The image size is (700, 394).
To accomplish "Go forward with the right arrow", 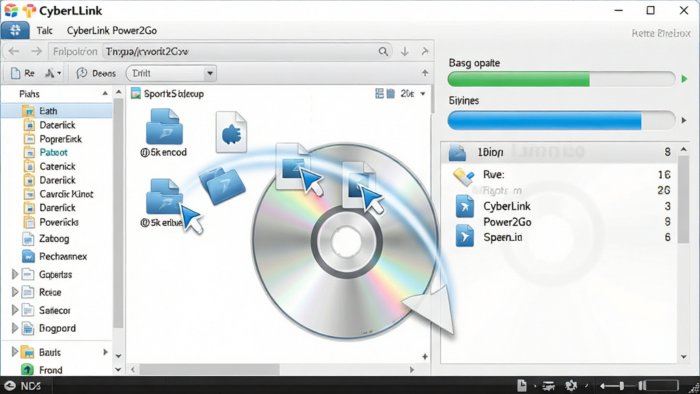I will point(37,51).
